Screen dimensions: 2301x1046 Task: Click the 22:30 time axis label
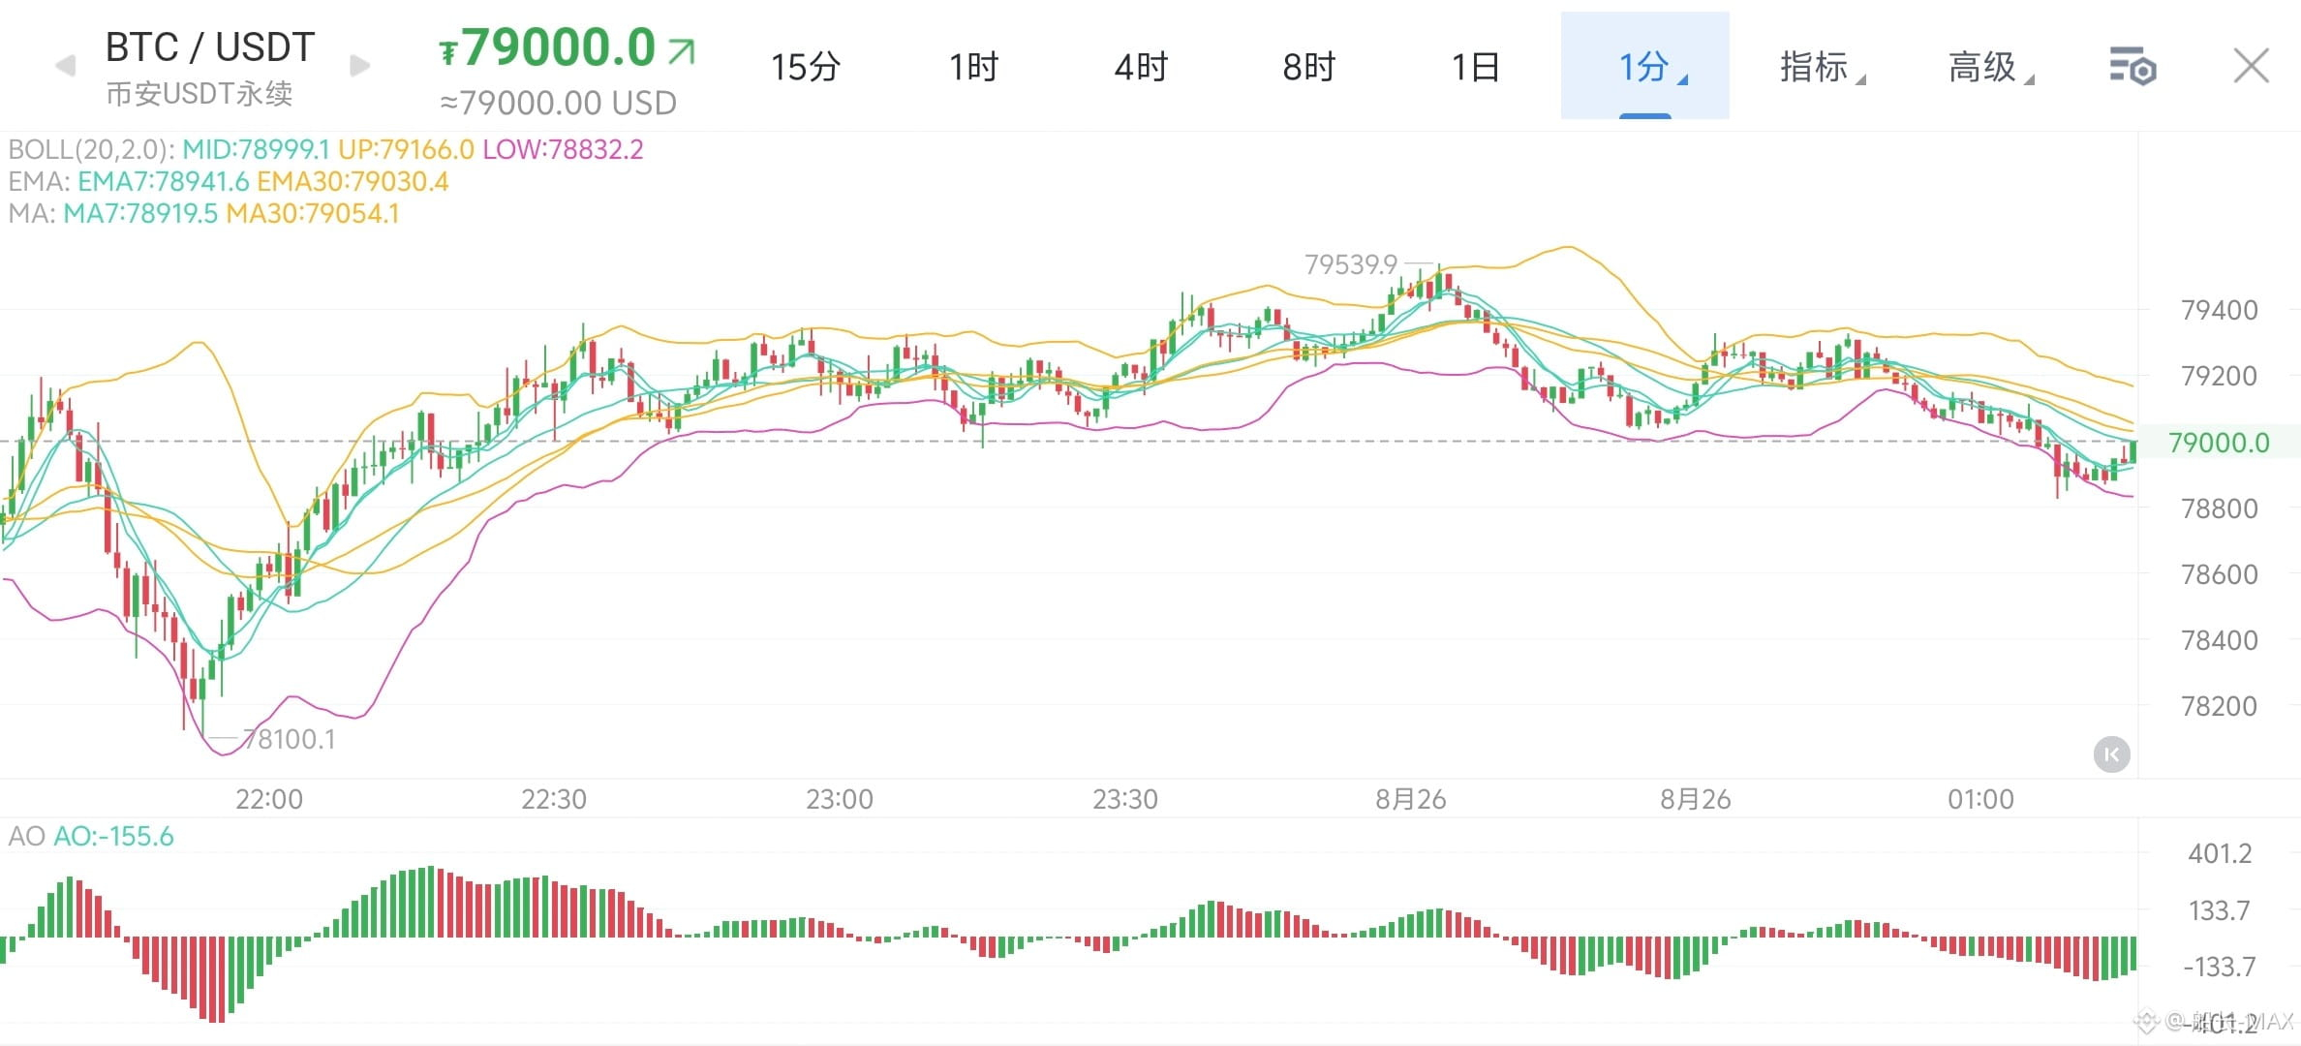coord(554,799)
